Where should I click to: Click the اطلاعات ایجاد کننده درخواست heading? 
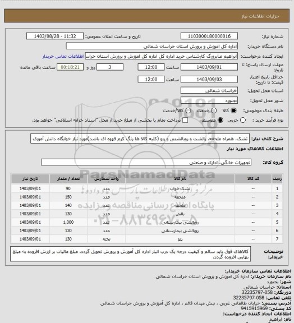pos(257,314)
